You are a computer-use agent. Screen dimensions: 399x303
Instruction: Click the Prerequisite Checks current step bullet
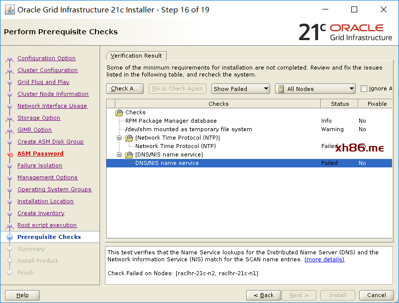[x=9, y=237]
